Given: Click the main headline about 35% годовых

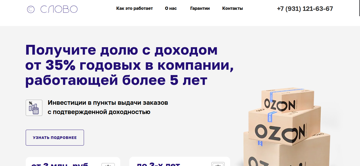Looking at the screenshot, I should 130,65.
